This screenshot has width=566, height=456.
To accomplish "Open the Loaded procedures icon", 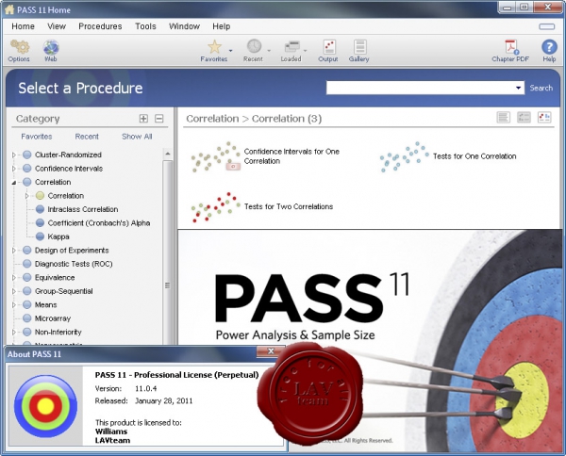I will [291, 47].
